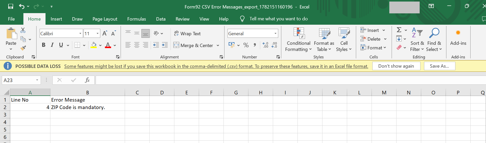Click the Increase Font Size icon
Viewport: 486px width, 143px height.
[x=105, y=33]
